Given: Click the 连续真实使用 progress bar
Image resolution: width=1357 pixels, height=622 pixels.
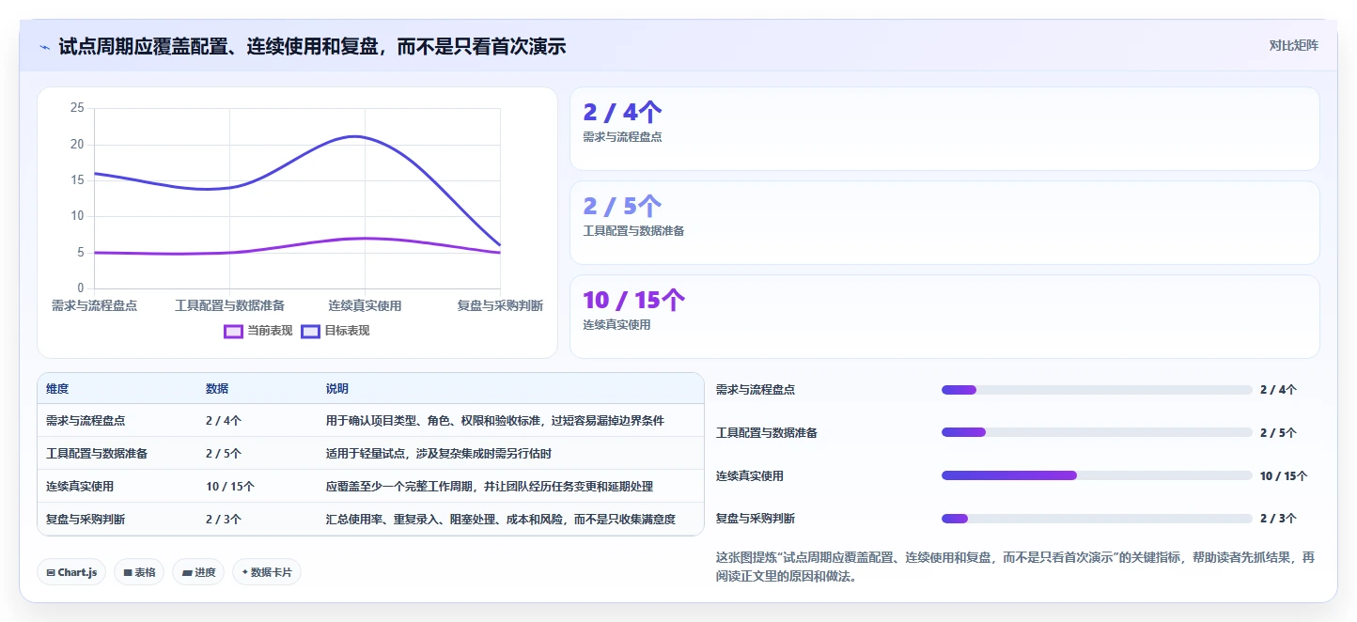Looking at the screenshot, I should tap(1097, 475).
